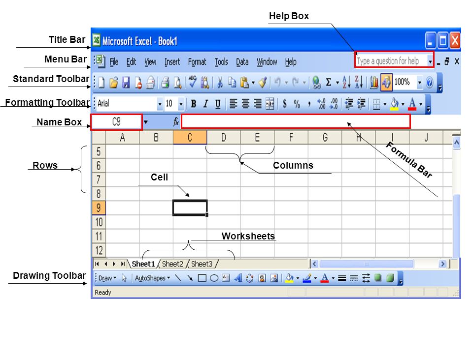Image resolution: width=473 pixels, height=354 pixels.
Task: Select the Oval shape tool
Action: point(214,278)
